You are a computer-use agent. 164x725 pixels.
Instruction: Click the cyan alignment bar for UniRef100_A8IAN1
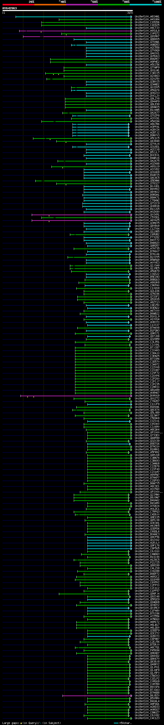[74, 17]
